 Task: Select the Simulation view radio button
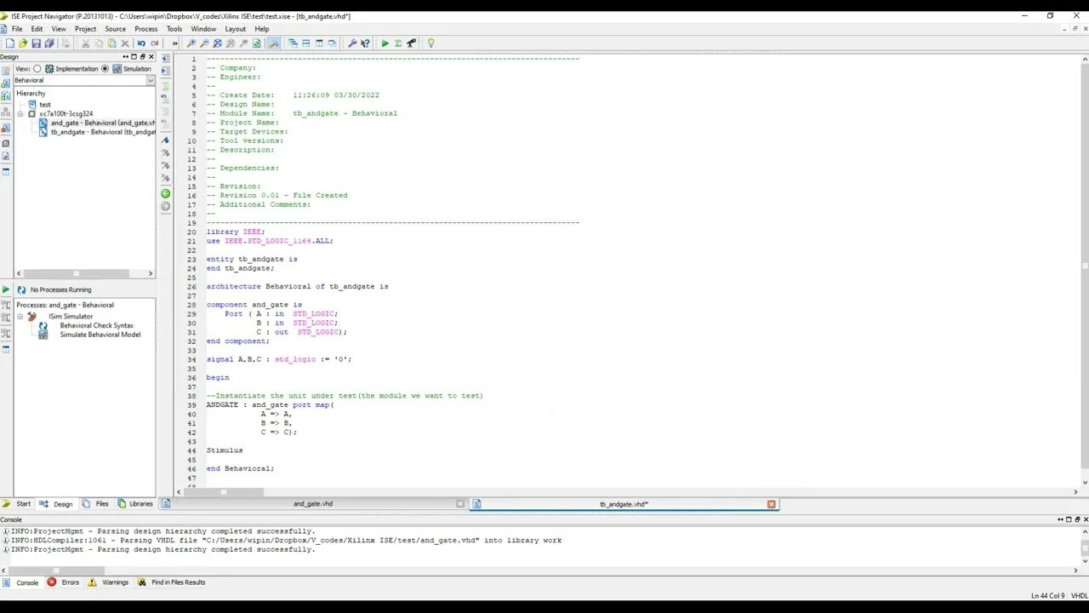point(105,69)
